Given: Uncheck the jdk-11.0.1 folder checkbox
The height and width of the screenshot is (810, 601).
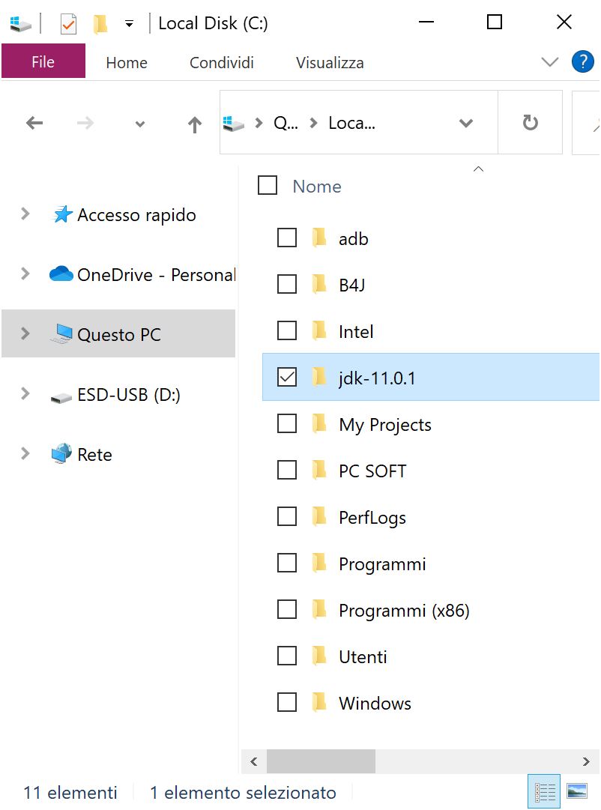Looking at the screenshot, I should coord(287,378).
